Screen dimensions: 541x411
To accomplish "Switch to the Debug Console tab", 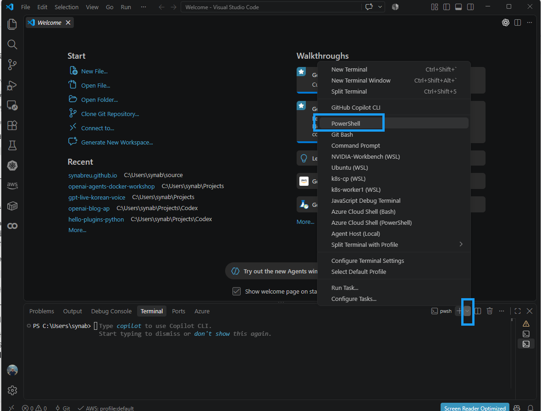I will pos(111,311).
